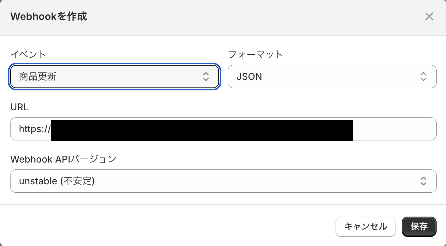
Task: Click the Webhook APIバージョン label
Action: [x=63, y=159]
